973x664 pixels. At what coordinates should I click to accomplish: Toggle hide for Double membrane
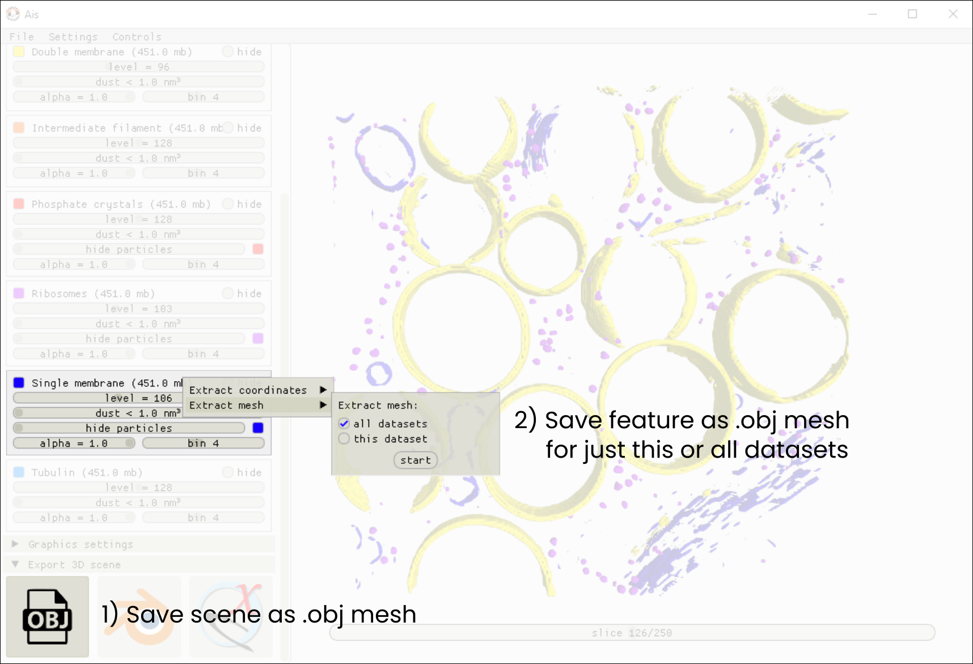tap(228, 52)
